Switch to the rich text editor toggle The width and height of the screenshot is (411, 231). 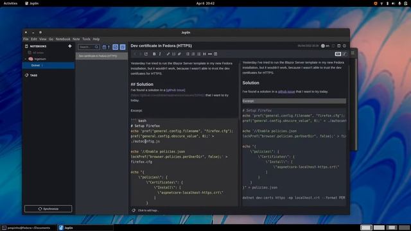coord(344,54)
